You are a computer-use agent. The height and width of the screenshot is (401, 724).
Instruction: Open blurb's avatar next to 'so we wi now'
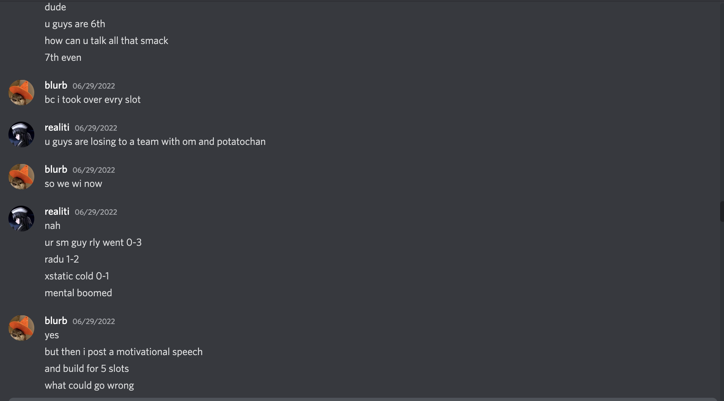point(20,177)
